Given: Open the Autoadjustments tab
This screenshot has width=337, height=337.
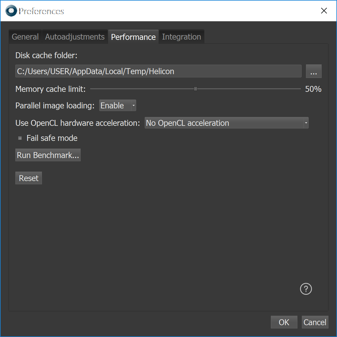Looking at the screenshot, I should coord(75,37).
